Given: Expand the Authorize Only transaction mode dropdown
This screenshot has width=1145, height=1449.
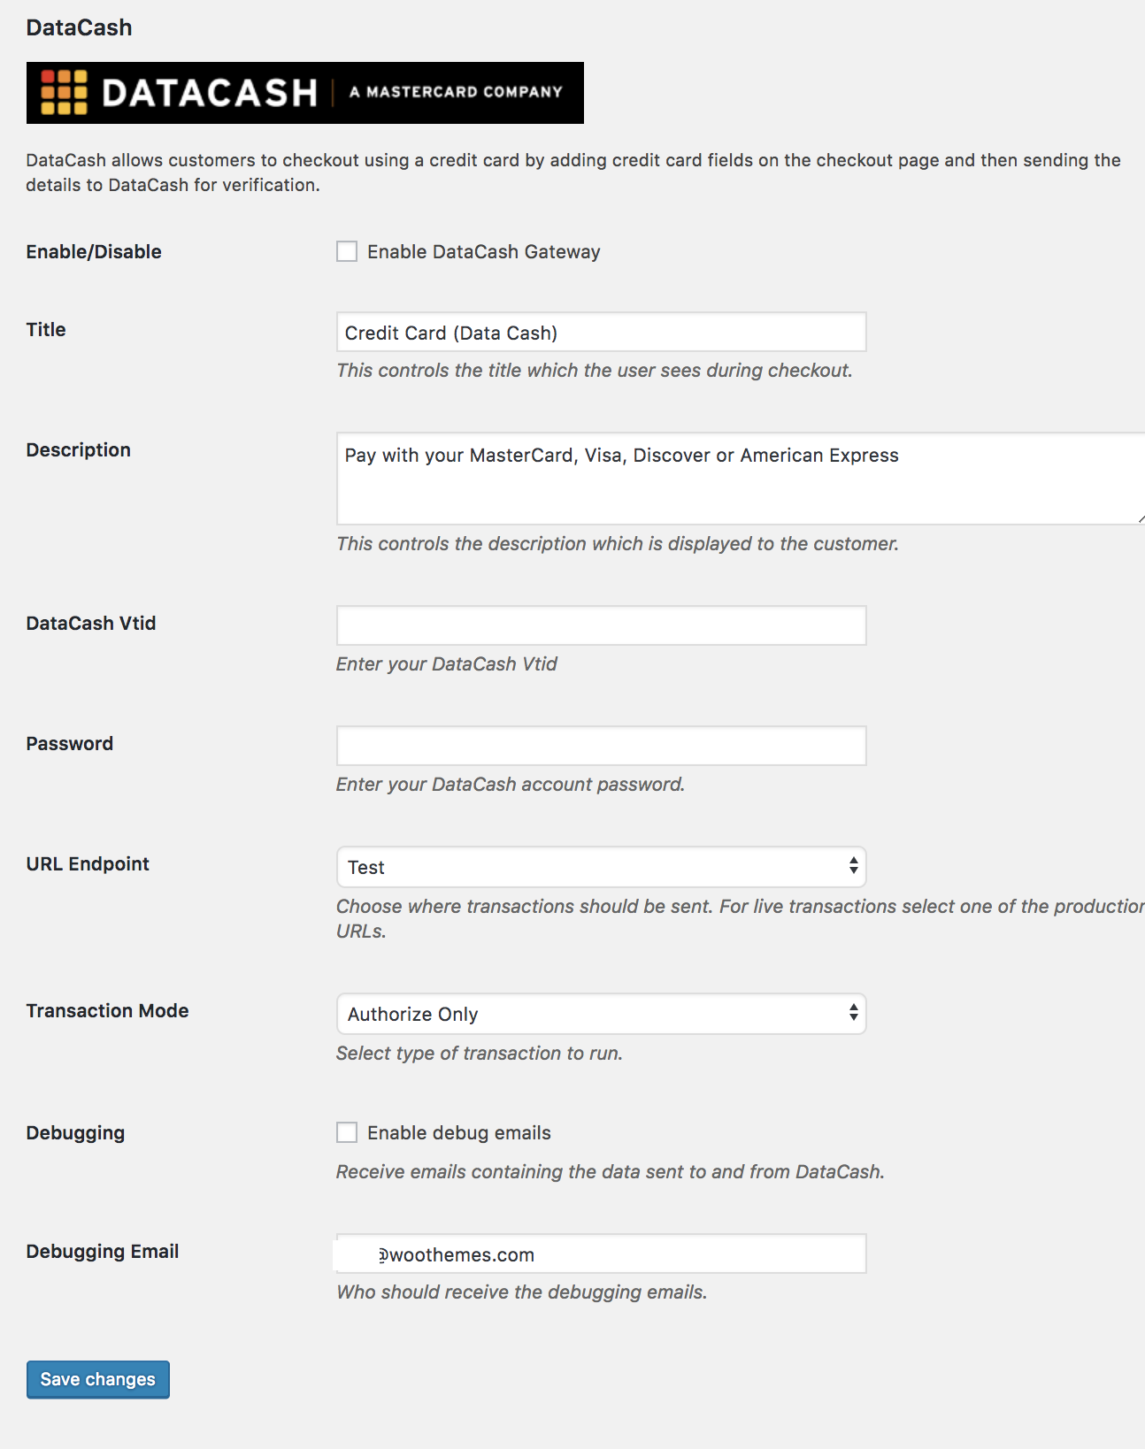Looking at the screenshot, I should (601, 1014).
